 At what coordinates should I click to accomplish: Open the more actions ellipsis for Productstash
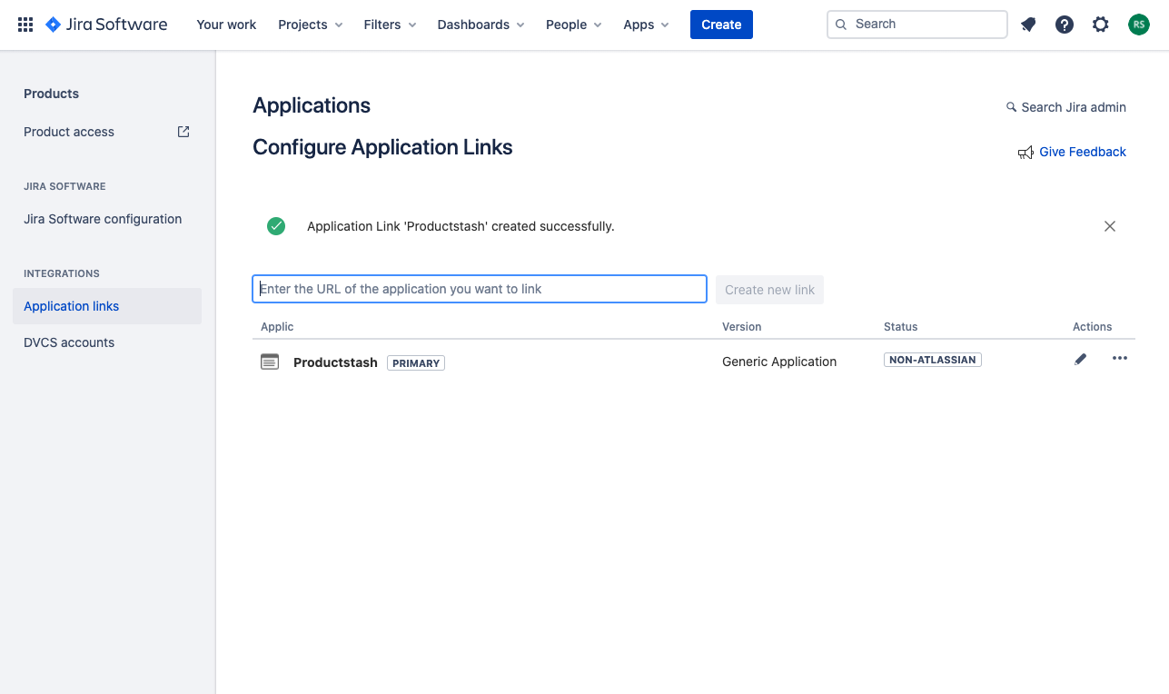[1120, 358]
